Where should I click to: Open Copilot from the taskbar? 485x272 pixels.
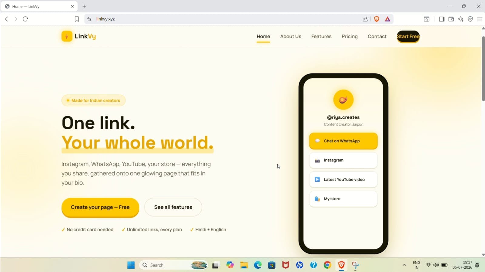click(x=230, y=265)
